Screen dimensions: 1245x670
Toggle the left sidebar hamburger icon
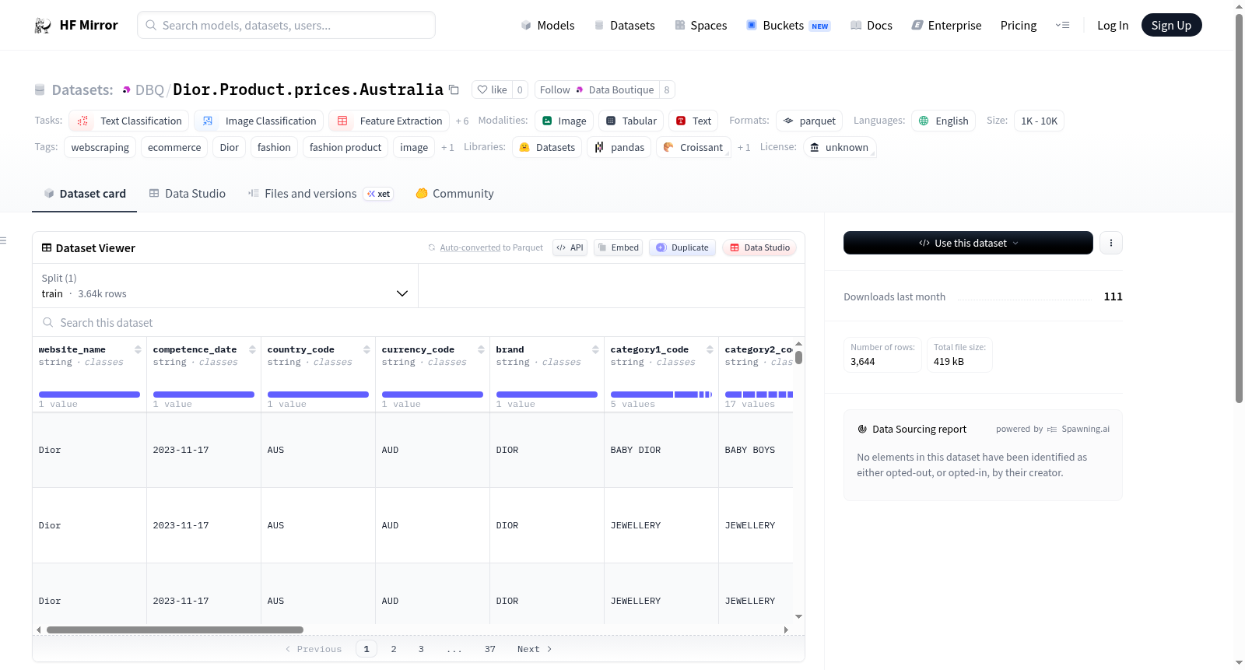point(3,240)
